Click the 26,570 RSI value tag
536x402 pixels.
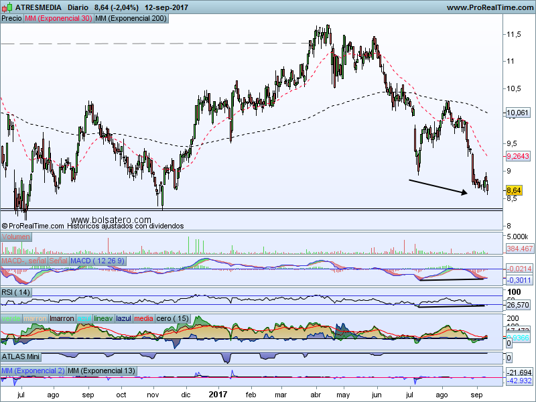pos(518,304)
